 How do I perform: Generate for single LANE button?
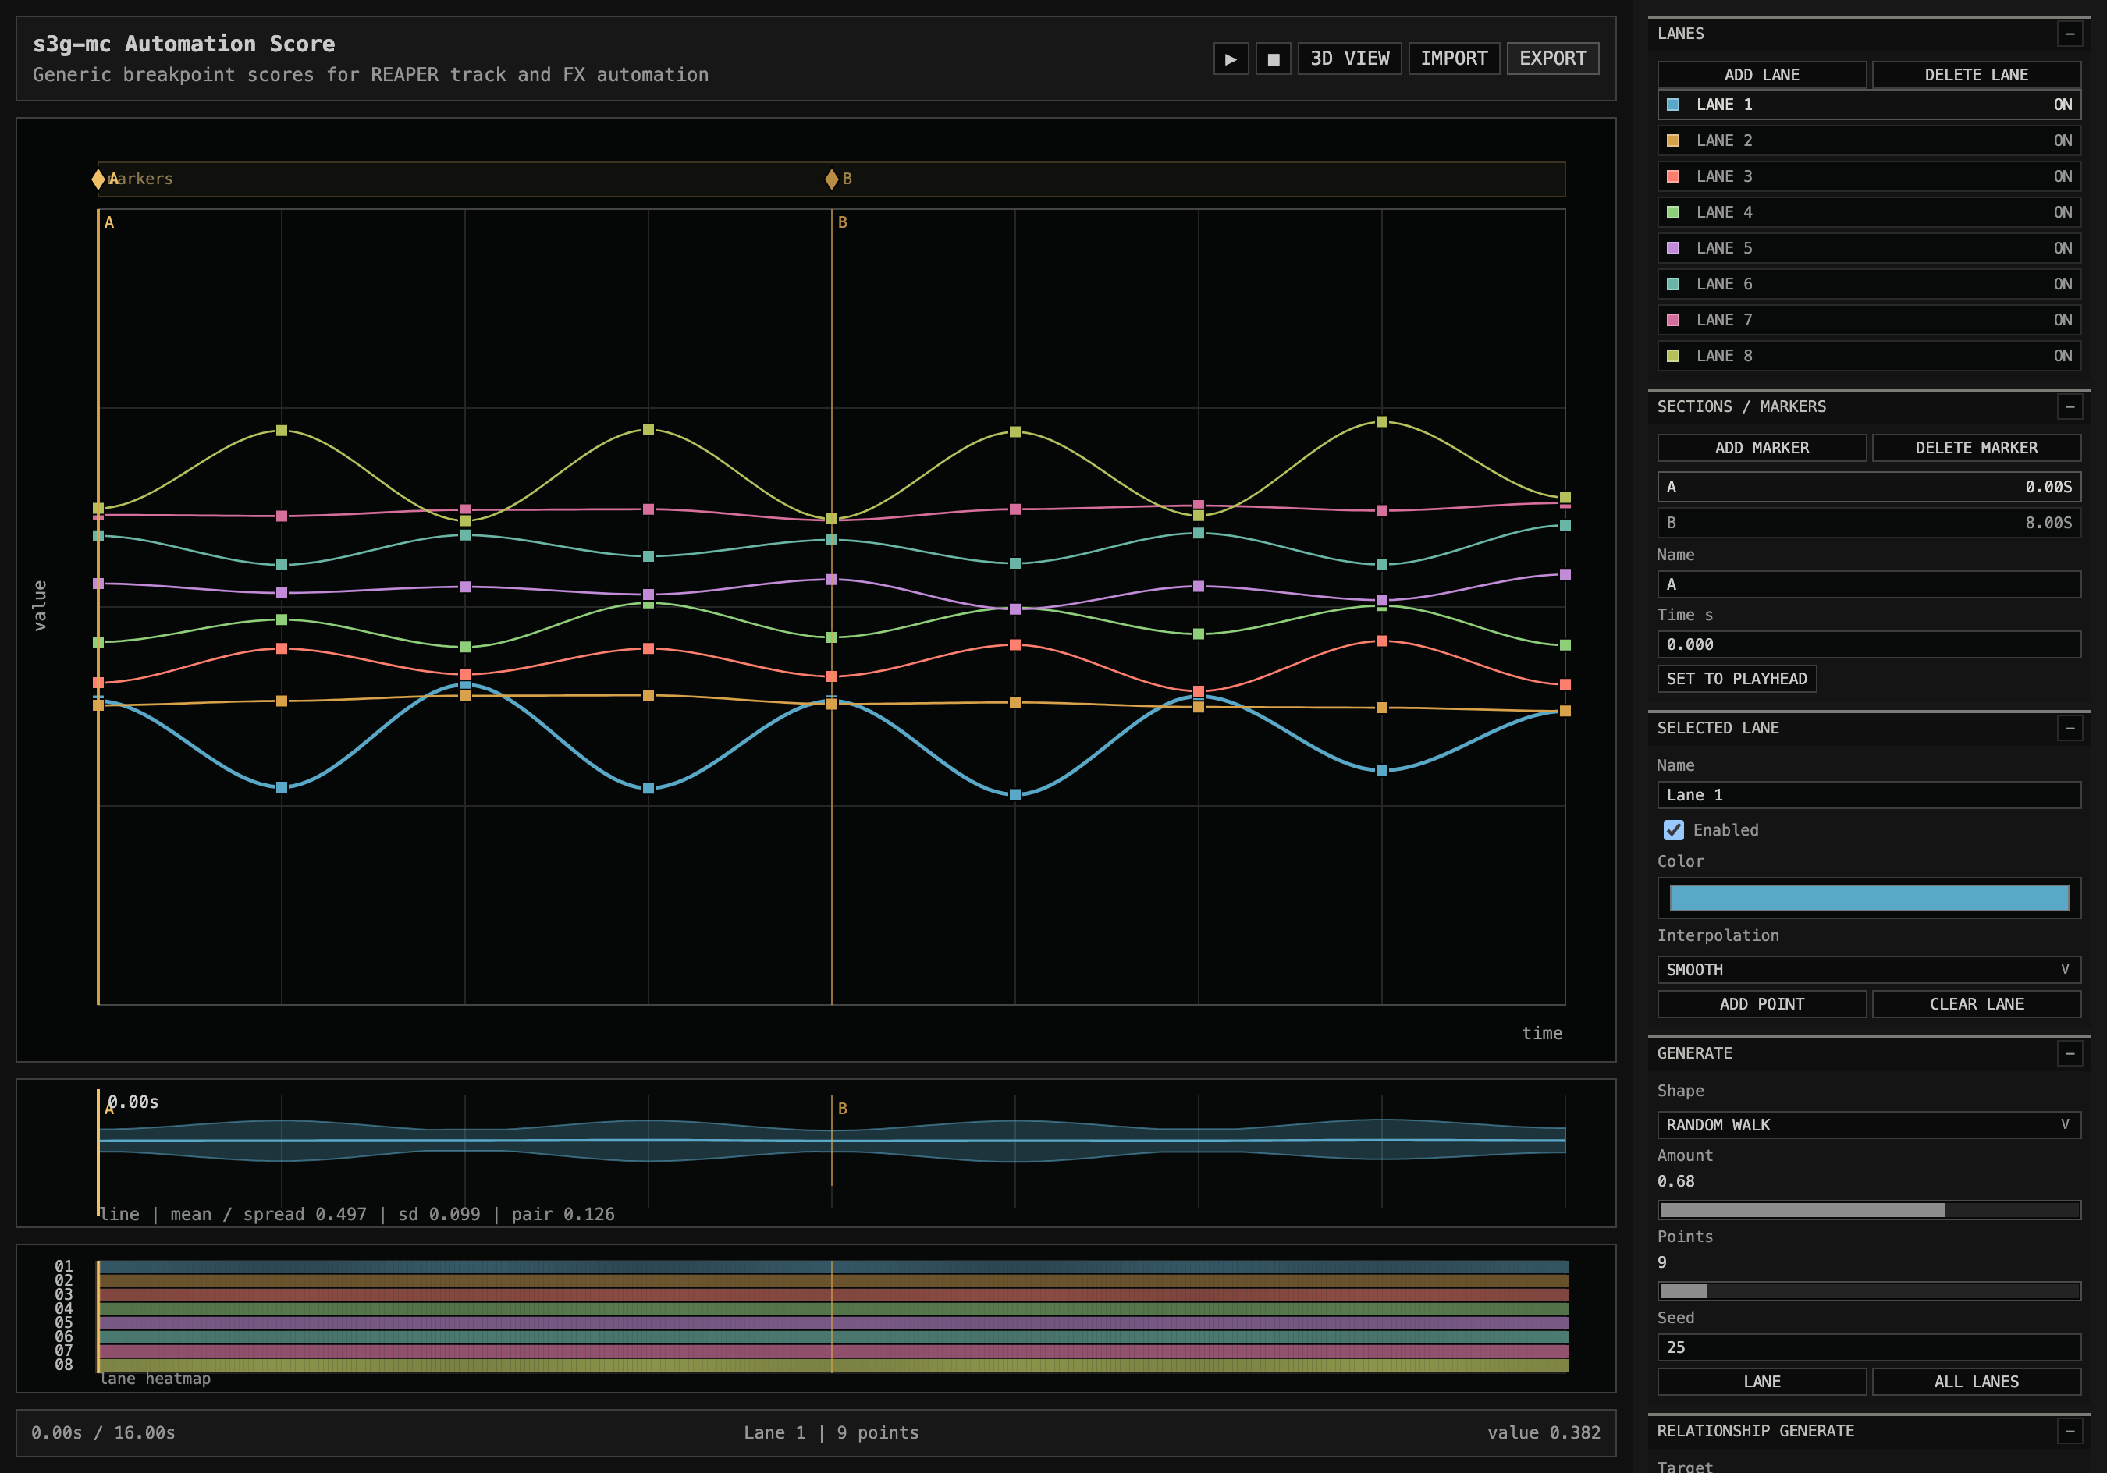click(x=1761, y=1381)
